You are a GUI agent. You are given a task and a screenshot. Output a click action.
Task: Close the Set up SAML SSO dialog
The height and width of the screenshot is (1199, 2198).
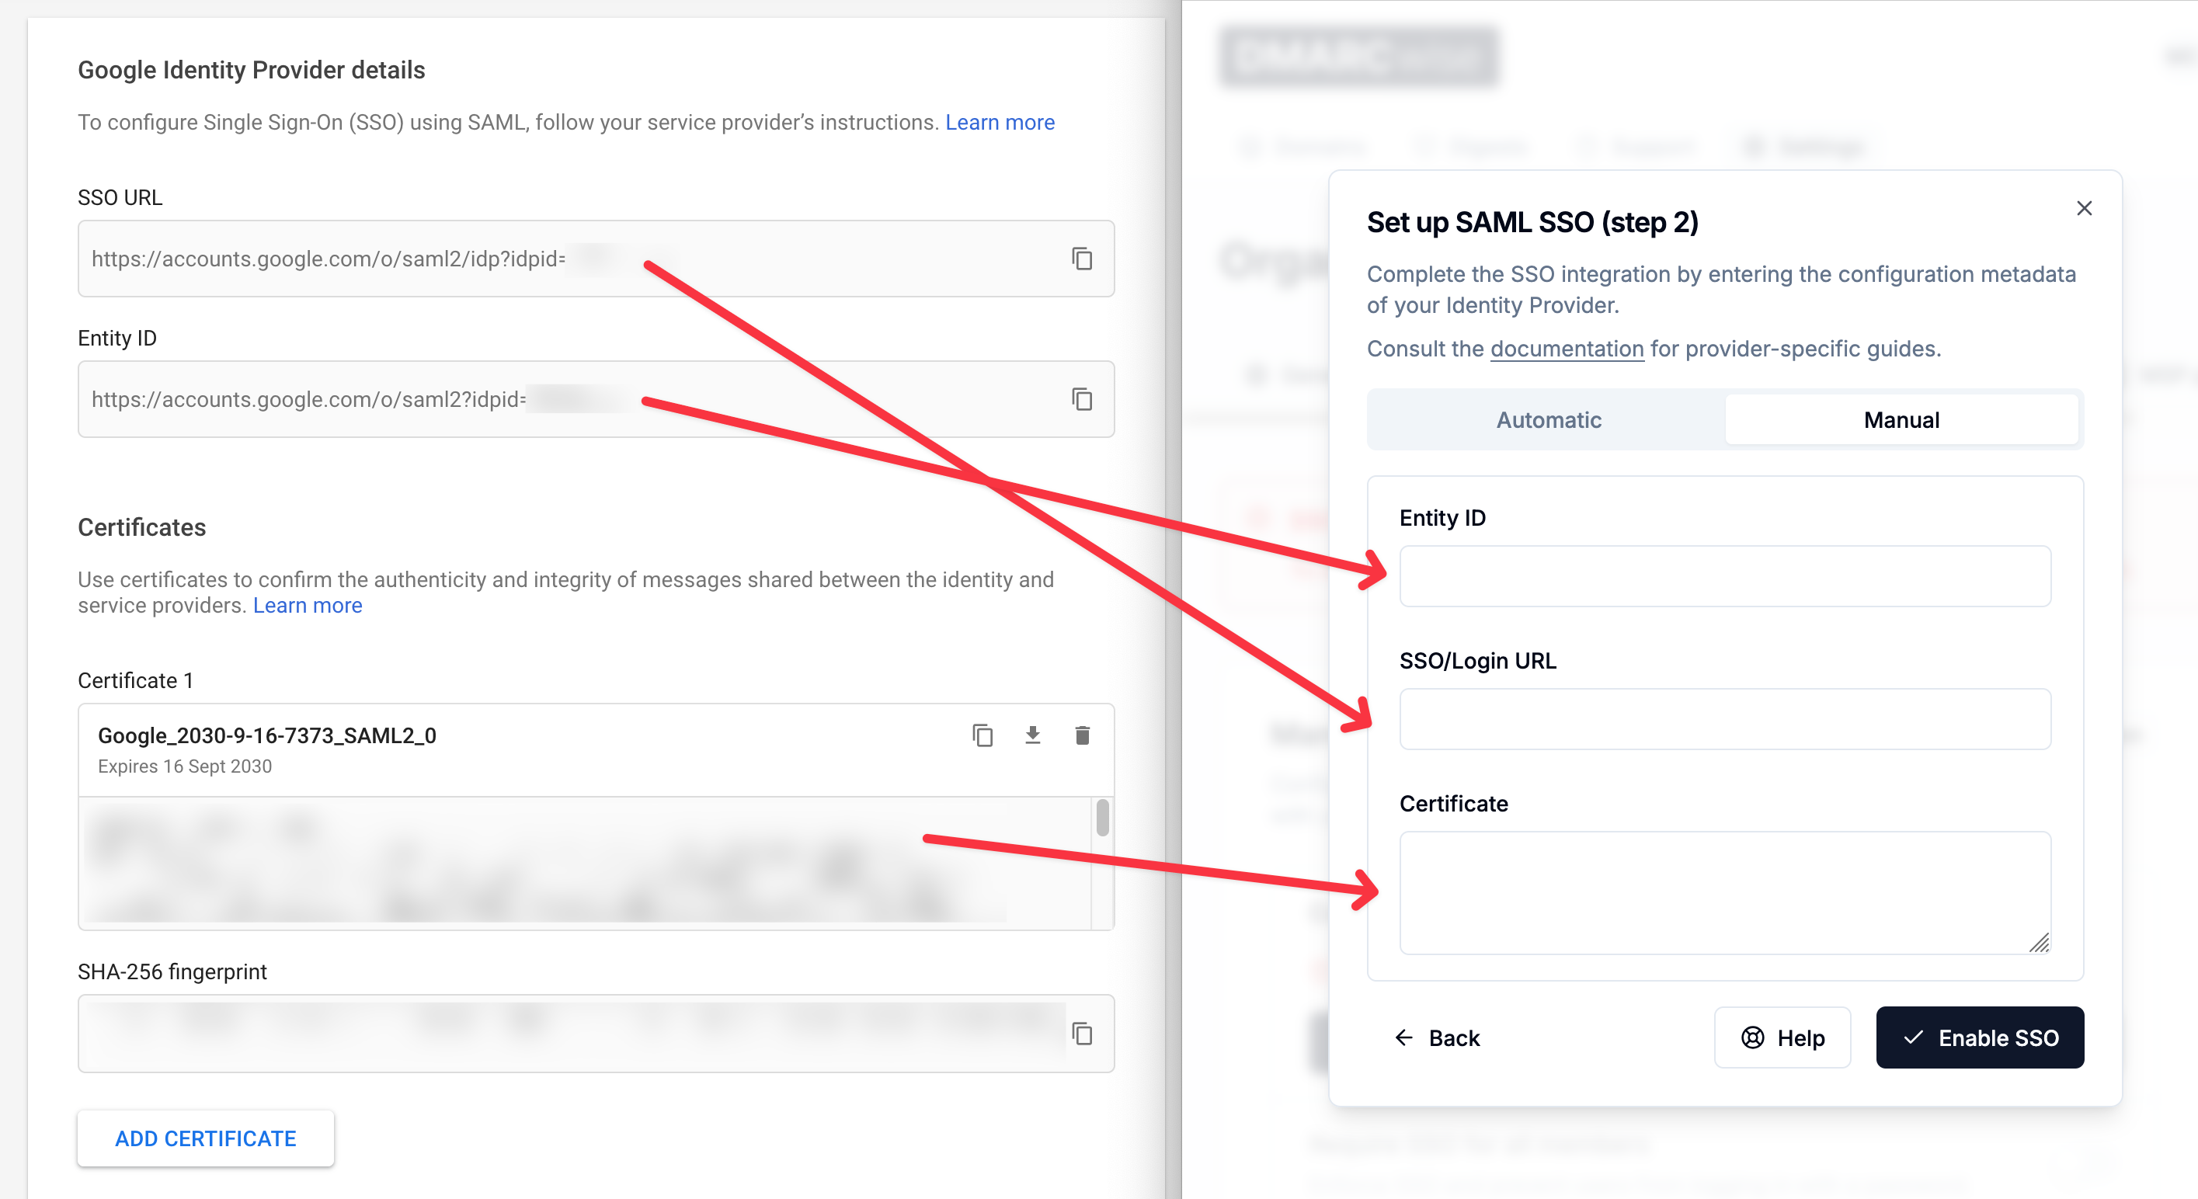[2084, 208]
